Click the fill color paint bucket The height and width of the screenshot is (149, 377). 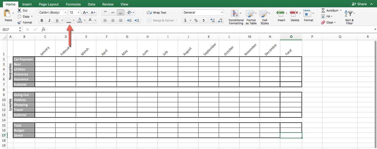tap(80, 20)
